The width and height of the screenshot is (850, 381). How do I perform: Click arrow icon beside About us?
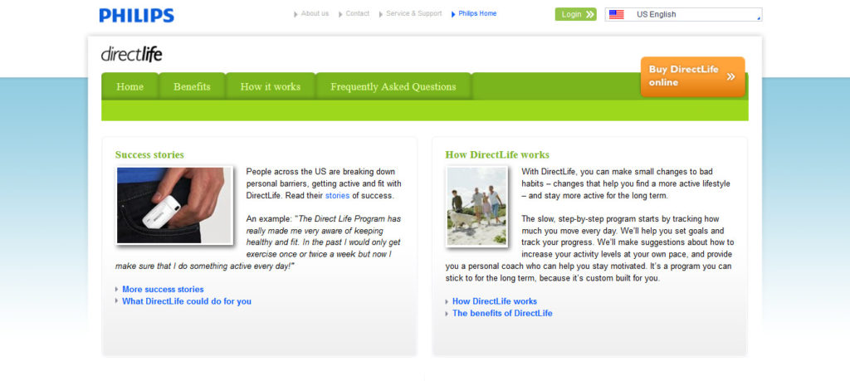tap(296, 14)
